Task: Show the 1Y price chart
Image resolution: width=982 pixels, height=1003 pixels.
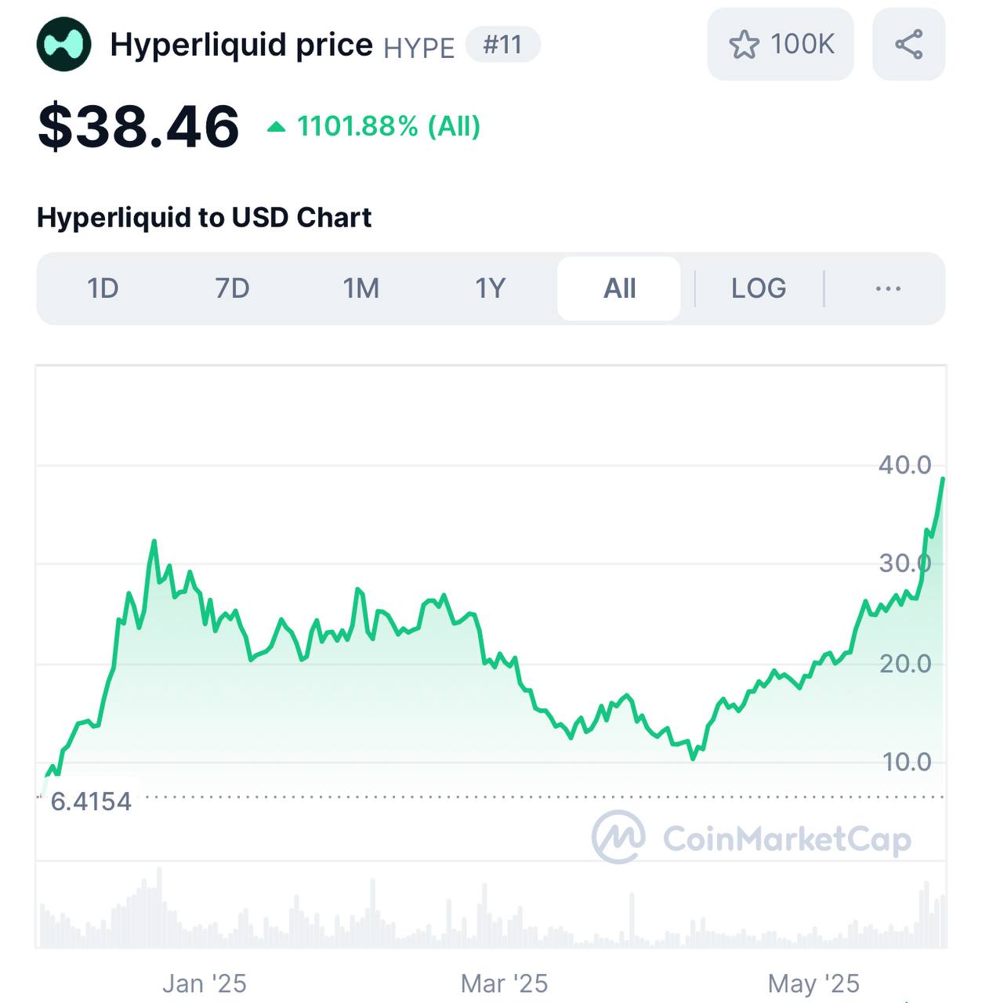Action: click(x=491, y=288)
